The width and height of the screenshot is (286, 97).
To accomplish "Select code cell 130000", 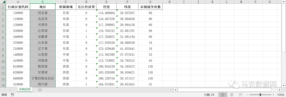I will click(x=18, y=13).
